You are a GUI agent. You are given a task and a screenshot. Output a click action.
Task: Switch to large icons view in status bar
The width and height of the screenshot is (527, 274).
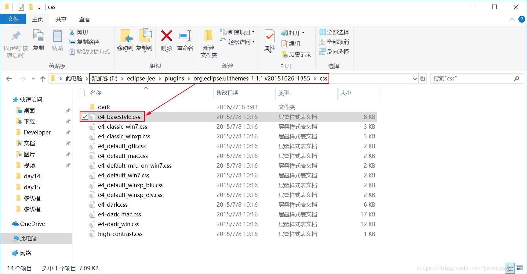point(519,268)
